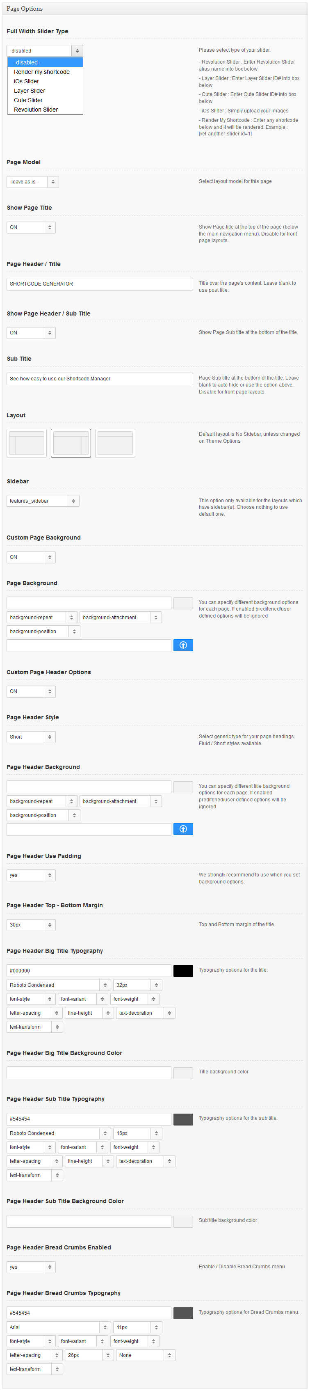Click the upload button under Page Background
Screen dimensions: 310x1391
pyautogui.click(x=182, y=645)
